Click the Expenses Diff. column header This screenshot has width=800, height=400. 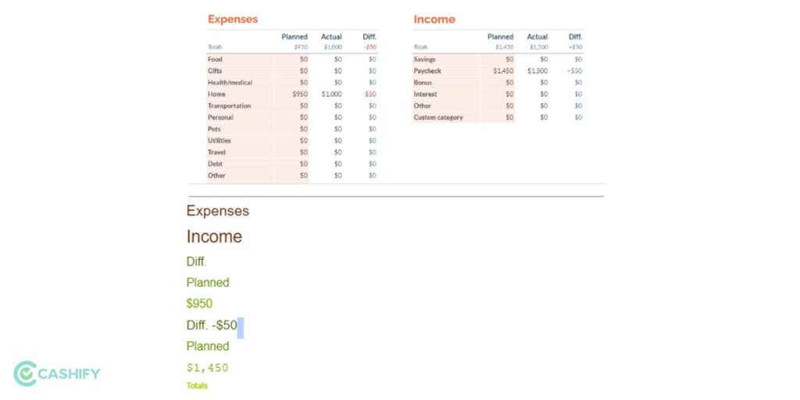pyautogui.click(x=370, y=37)
